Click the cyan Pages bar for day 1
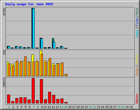140x110 pixels. (x=9, y=47)
